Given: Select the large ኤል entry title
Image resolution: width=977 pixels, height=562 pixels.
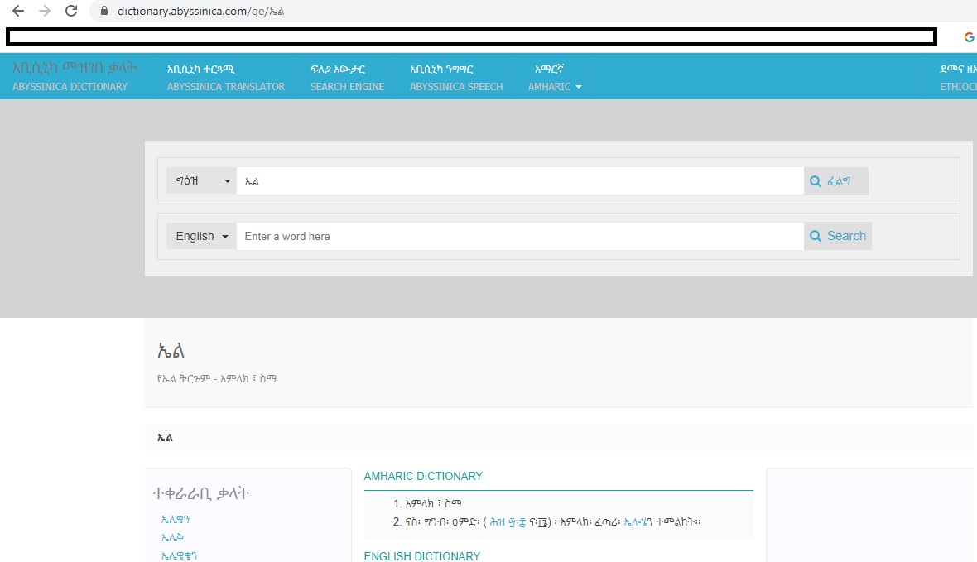Looking at the screenshot, I should pos(171,351).
